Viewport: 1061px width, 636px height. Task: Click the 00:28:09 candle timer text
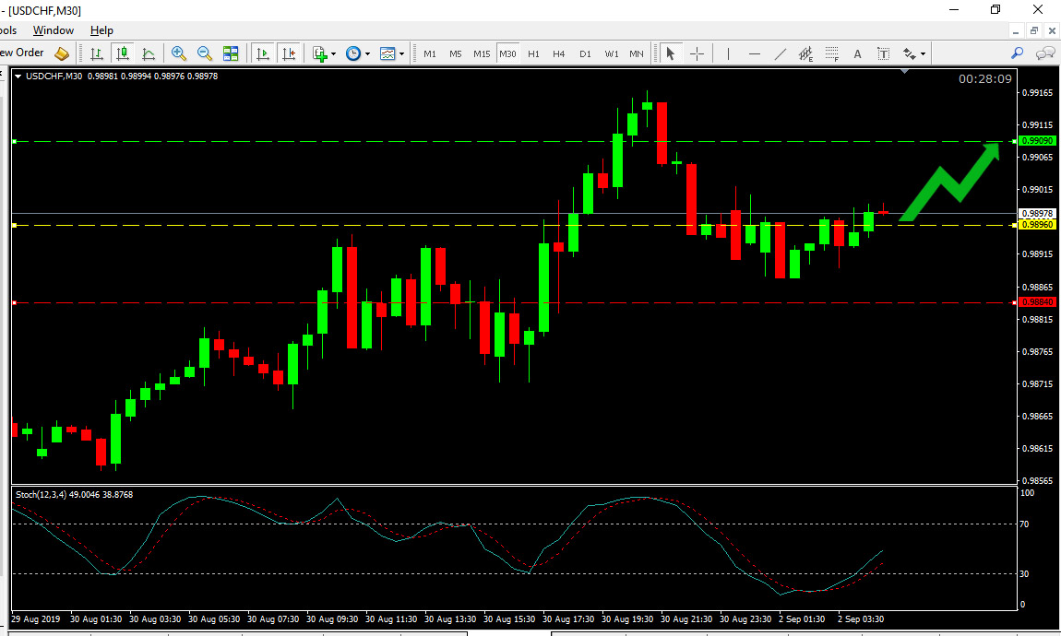[985, 79]
